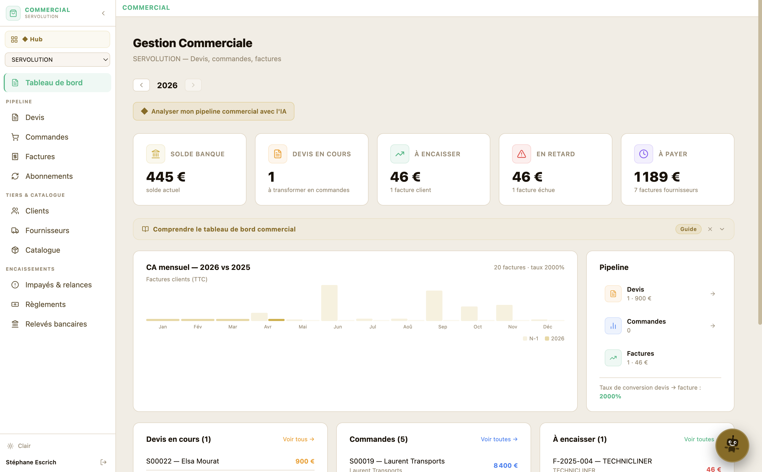Open the Catalogue section
762x472 pixels.
click(x=42, y=250)
